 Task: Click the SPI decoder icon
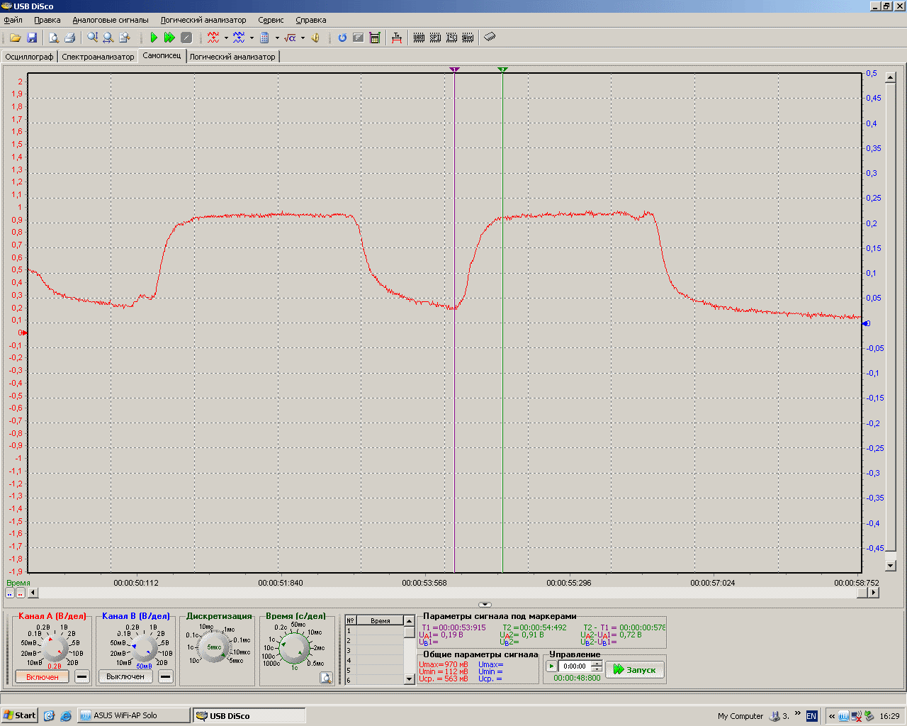point(435,38)
